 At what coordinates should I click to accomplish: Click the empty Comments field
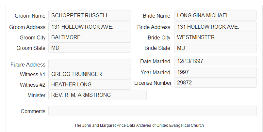click(x=153, y=111)
